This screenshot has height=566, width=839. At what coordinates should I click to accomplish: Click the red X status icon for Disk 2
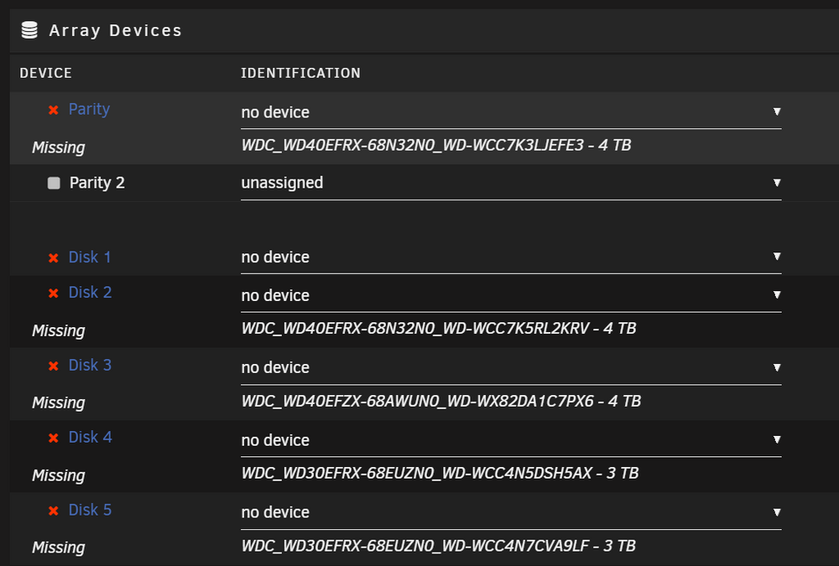point(54,293)
